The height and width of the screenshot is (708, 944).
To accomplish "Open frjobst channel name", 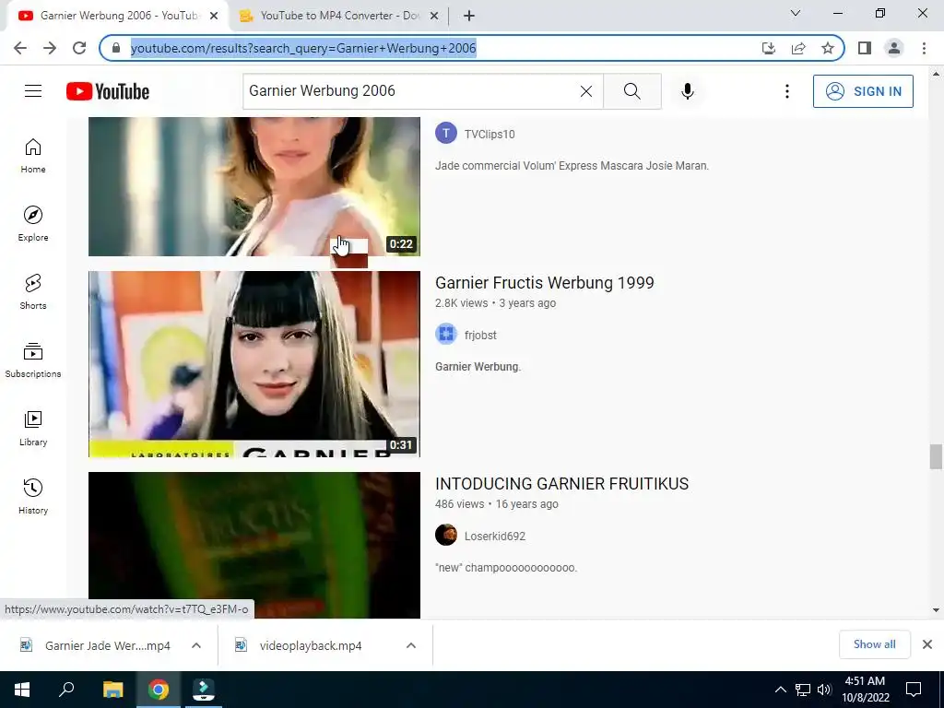I will tap(480, 336).
